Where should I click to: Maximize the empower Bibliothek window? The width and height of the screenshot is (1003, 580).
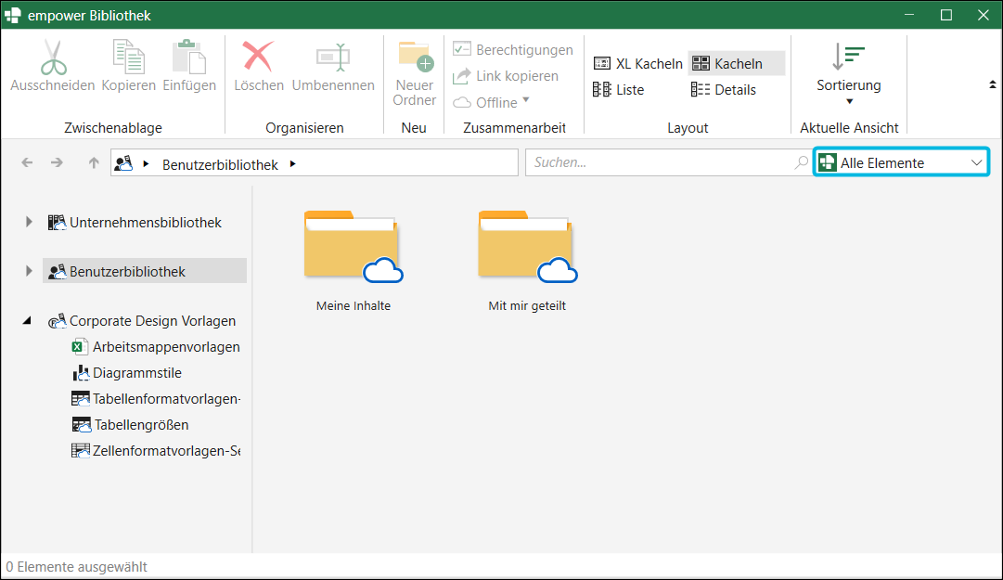tap(946, 15)
